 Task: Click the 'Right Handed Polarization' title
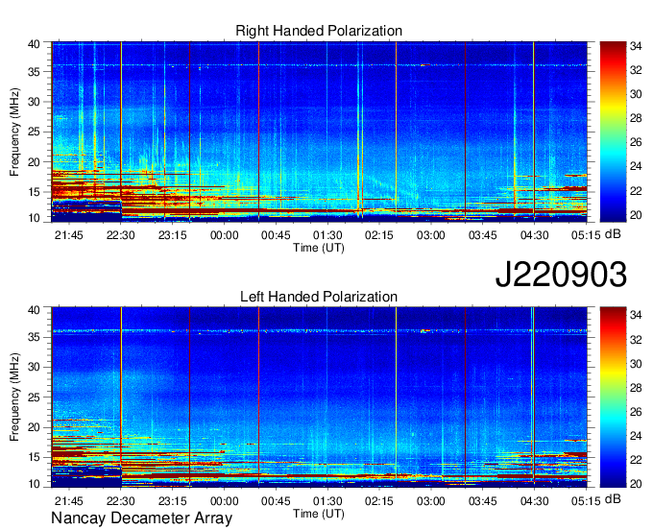tap(319, 31)
